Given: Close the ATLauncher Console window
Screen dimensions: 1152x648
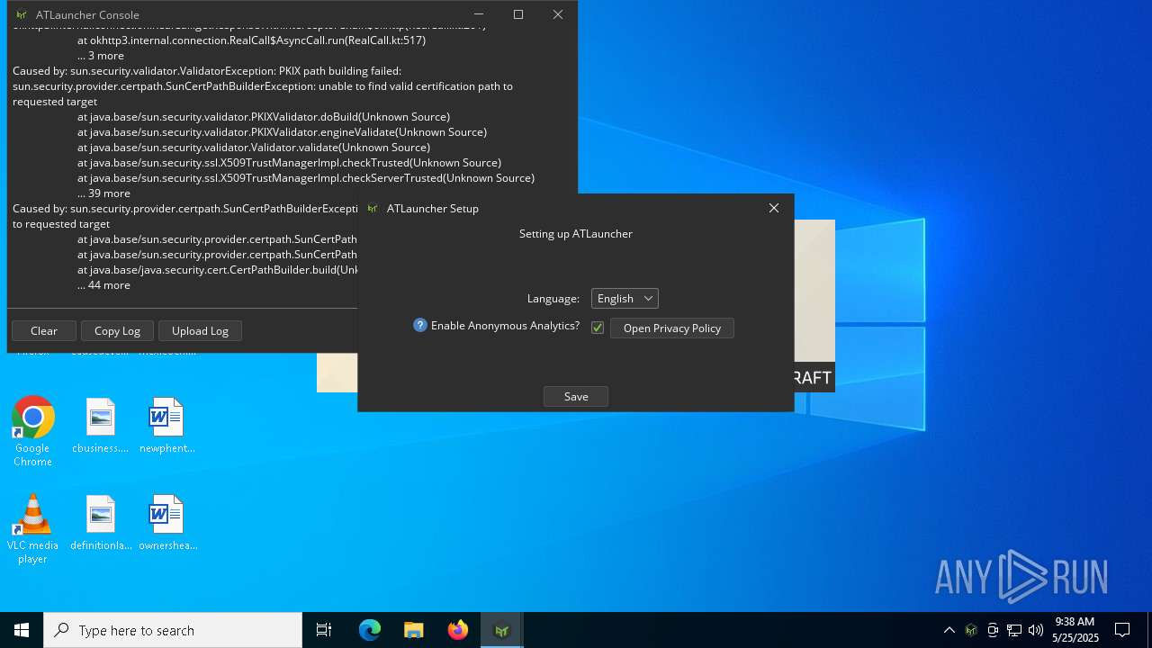Looking at the screenshot, I should coord(558,14).
